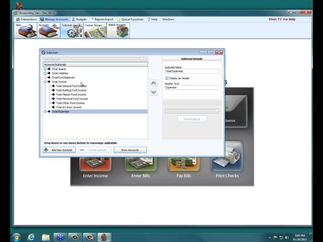This screenshot has width=323, height=242.
Task: Click the Show Accounts button
Action: pos(130,150)
